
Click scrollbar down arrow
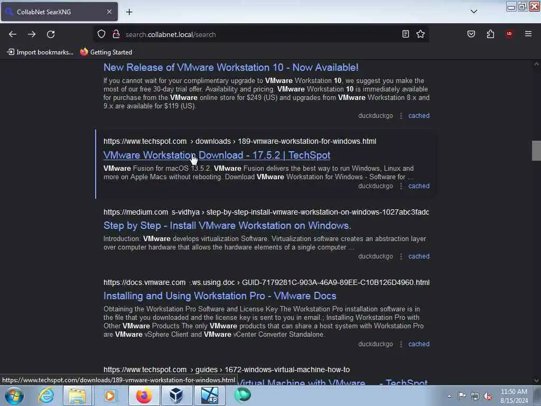(536, 381)
